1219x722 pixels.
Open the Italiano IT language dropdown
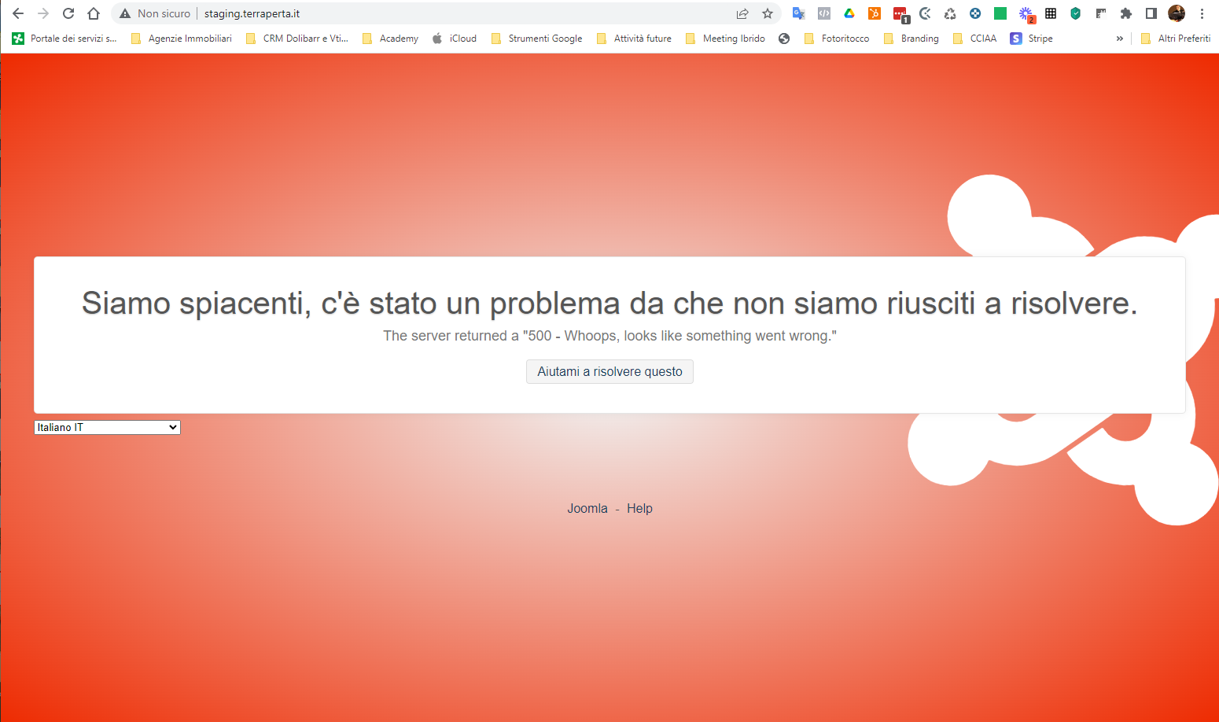point(107,427)
